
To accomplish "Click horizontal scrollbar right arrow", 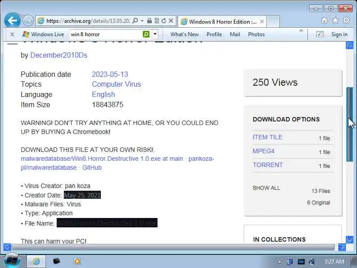I will click(x=342, y=247).
